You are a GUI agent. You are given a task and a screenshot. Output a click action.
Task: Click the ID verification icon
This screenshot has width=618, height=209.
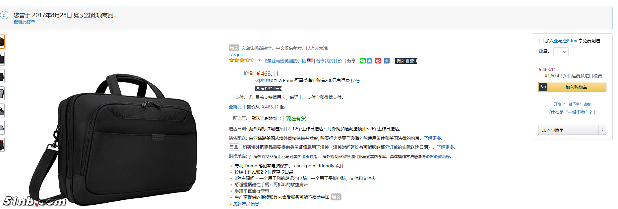[234, 147]
